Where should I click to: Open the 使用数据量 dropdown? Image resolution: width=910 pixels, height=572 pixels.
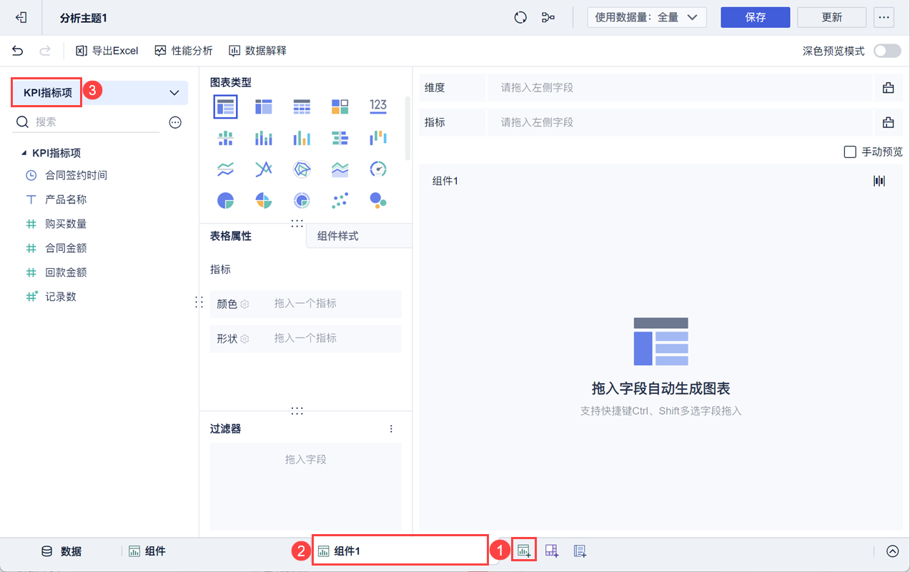(647, 17)
